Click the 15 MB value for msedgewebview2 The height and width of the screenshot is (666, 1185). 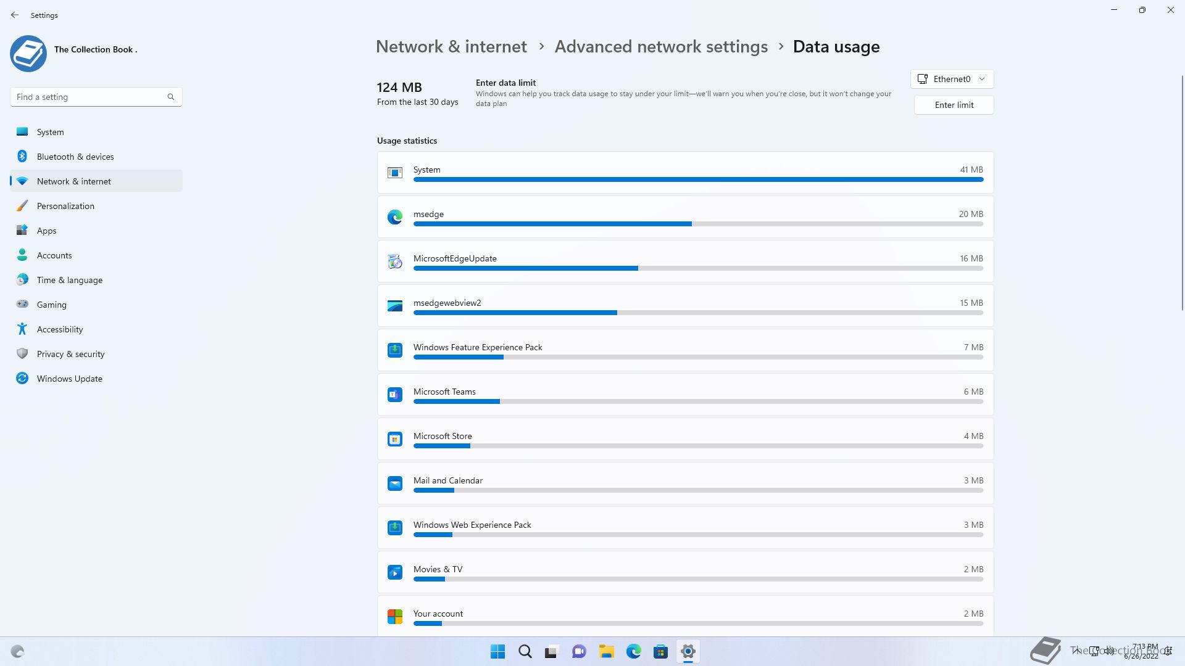coord(971,303)
